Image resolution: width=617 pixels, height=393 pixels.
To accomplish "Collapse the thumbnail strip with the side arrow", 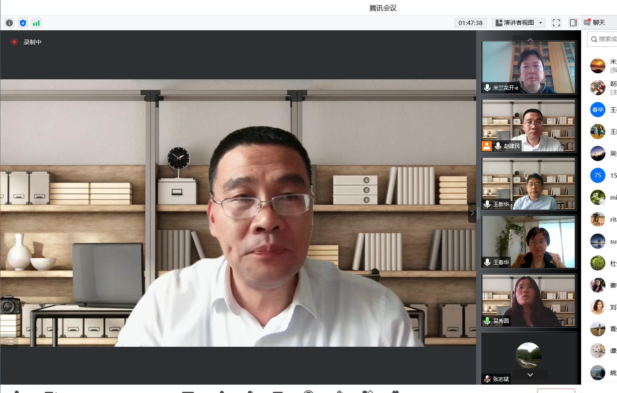I will pos(472,213).
